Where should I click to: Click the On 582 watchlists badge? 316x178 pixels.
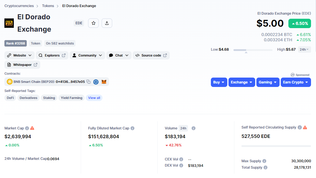tap(60, 43)
